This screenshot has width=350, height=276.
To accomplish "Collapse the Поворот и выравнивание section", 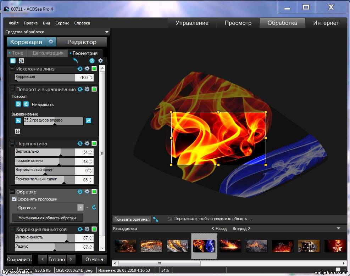I will click(x=12, y=89).
